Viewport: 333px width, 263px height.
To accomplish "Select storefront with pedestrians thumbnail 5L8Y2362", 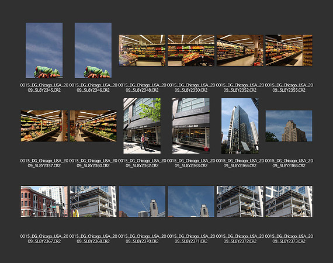I will click(142, 126).
